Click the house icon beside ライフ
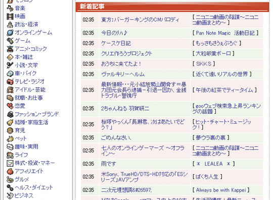 (10, 155)
